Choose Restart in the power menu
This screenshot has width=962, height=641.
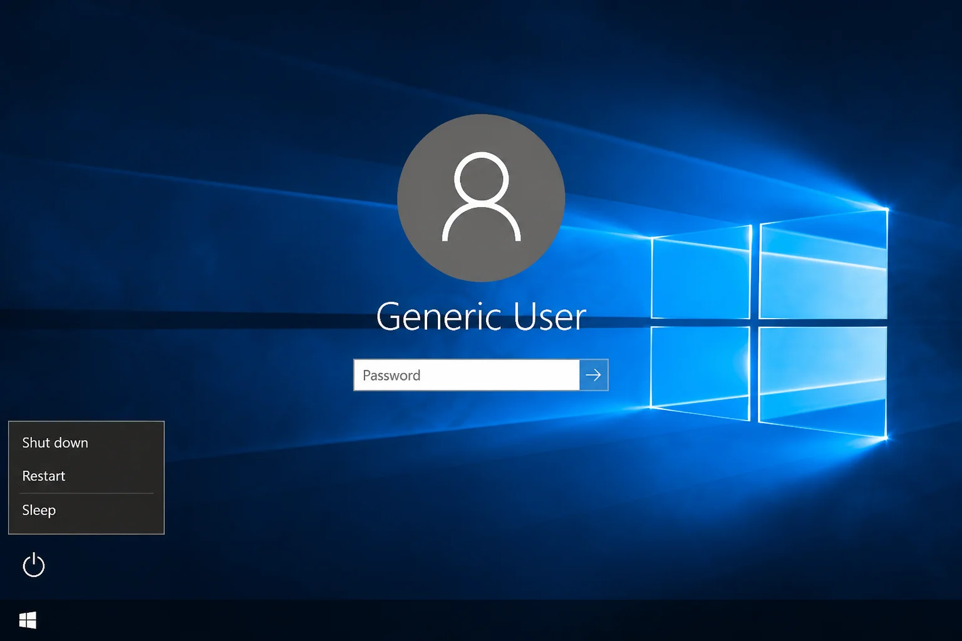(x=86, y=476)
